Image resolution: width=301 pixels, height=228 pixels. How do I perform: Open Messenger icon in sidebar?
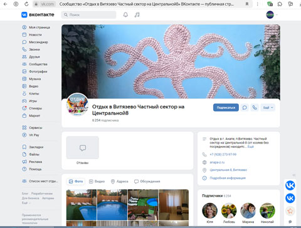tap(24, 42)
